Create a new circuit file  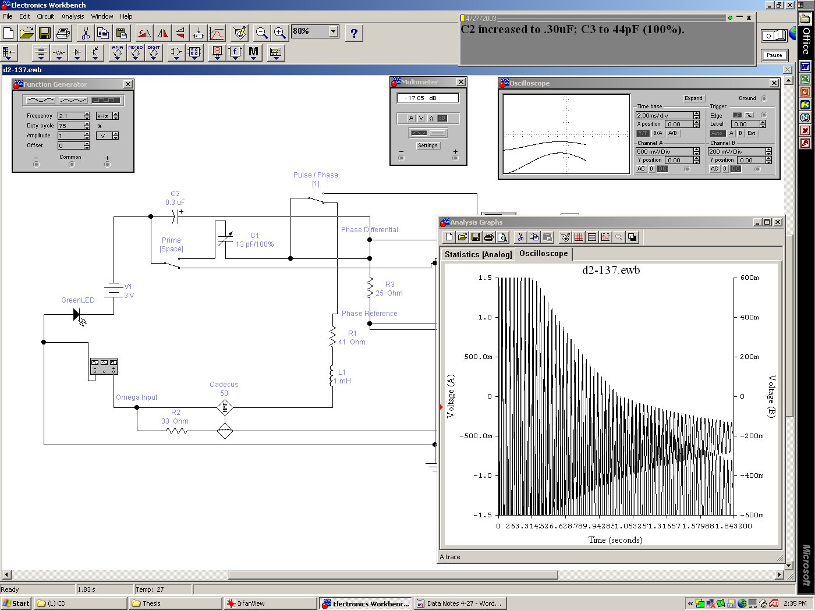click(9, 33)
